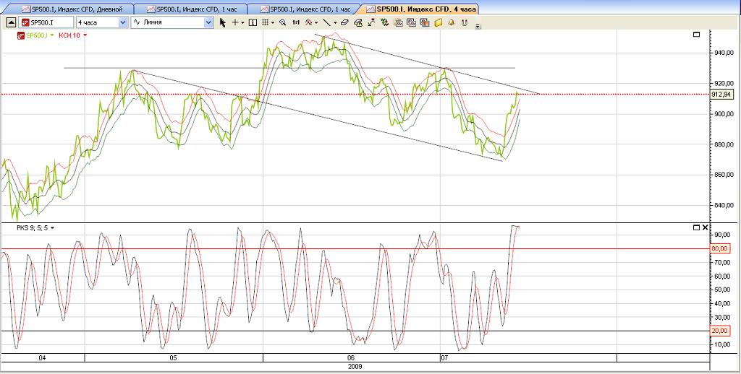Click the alert bell icon
Image resolution: width=741 pixels, height=374 pixels.
coord(451,22)
